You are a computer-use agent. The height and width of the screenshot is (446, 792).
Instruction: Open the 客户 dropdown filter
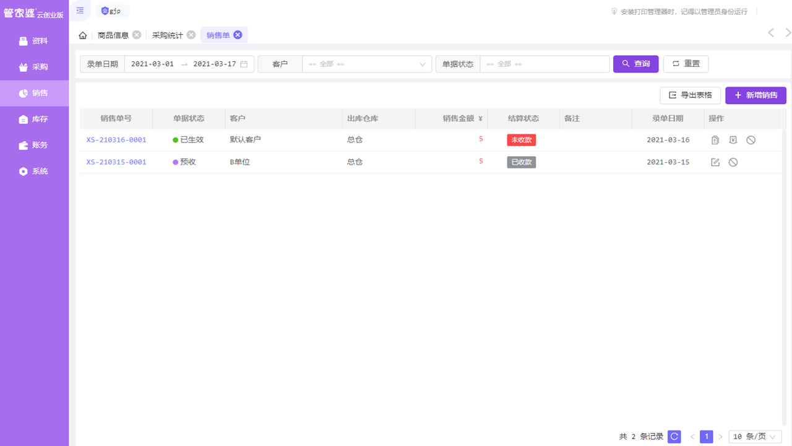(366, 64)
